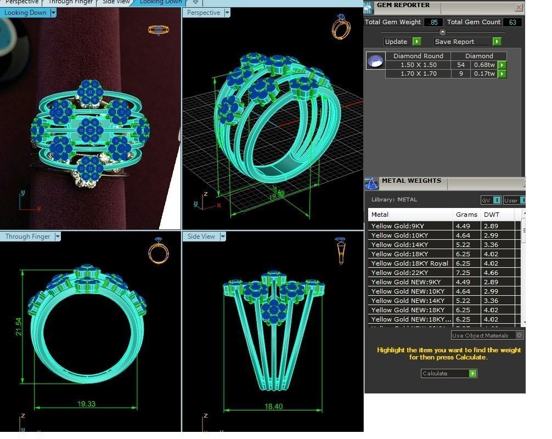Click the Gem Reporter panel icon
Image resolution: width=552 pixels, height=439 pixels.
368,7
